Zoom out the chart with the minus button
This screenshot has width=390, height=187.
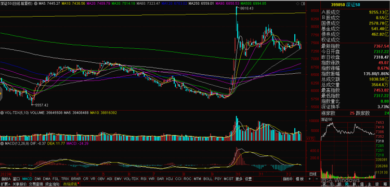pos(317,179)
